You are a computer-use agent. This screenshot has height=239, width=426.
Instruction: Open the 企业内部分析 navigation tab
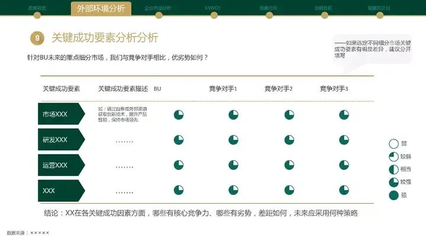pyautogui.click(x=158, y=8)
